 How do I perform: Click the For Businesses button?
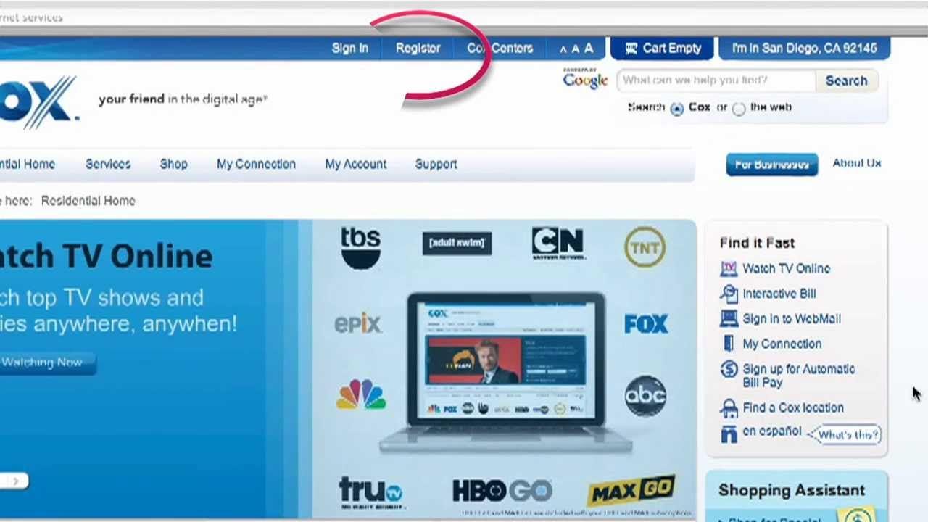point(772,165)
